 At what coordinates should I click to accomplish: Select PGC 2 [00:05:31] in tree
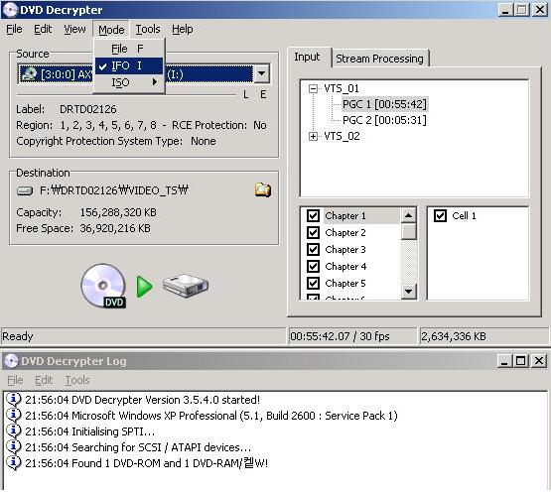pyautogui.click(x=384, y=120)
